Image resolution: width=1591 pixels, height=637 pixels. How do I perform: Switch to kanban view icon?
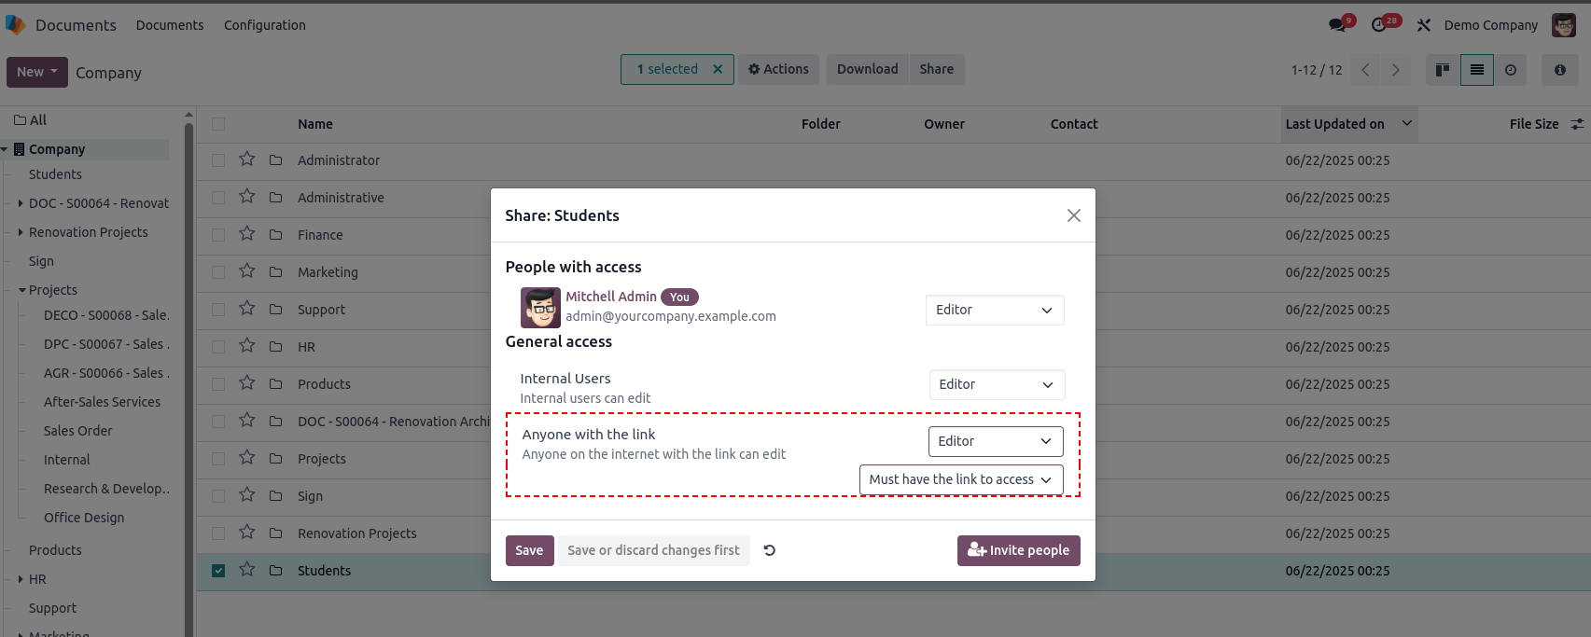click(1443, 70)
